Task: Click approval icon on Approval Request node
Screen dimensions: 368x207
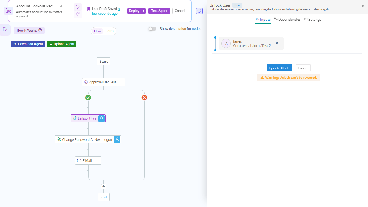Action: (x=86, y=82)
